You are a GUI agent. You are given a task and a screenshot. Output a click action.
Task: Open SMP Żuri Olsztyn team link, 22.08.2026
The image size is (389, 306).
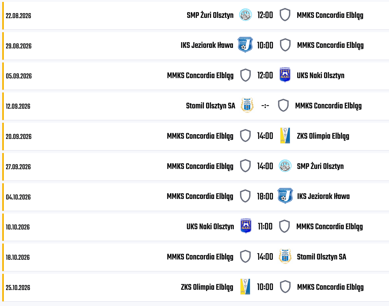pyautogui.click(x=210, y=15)
